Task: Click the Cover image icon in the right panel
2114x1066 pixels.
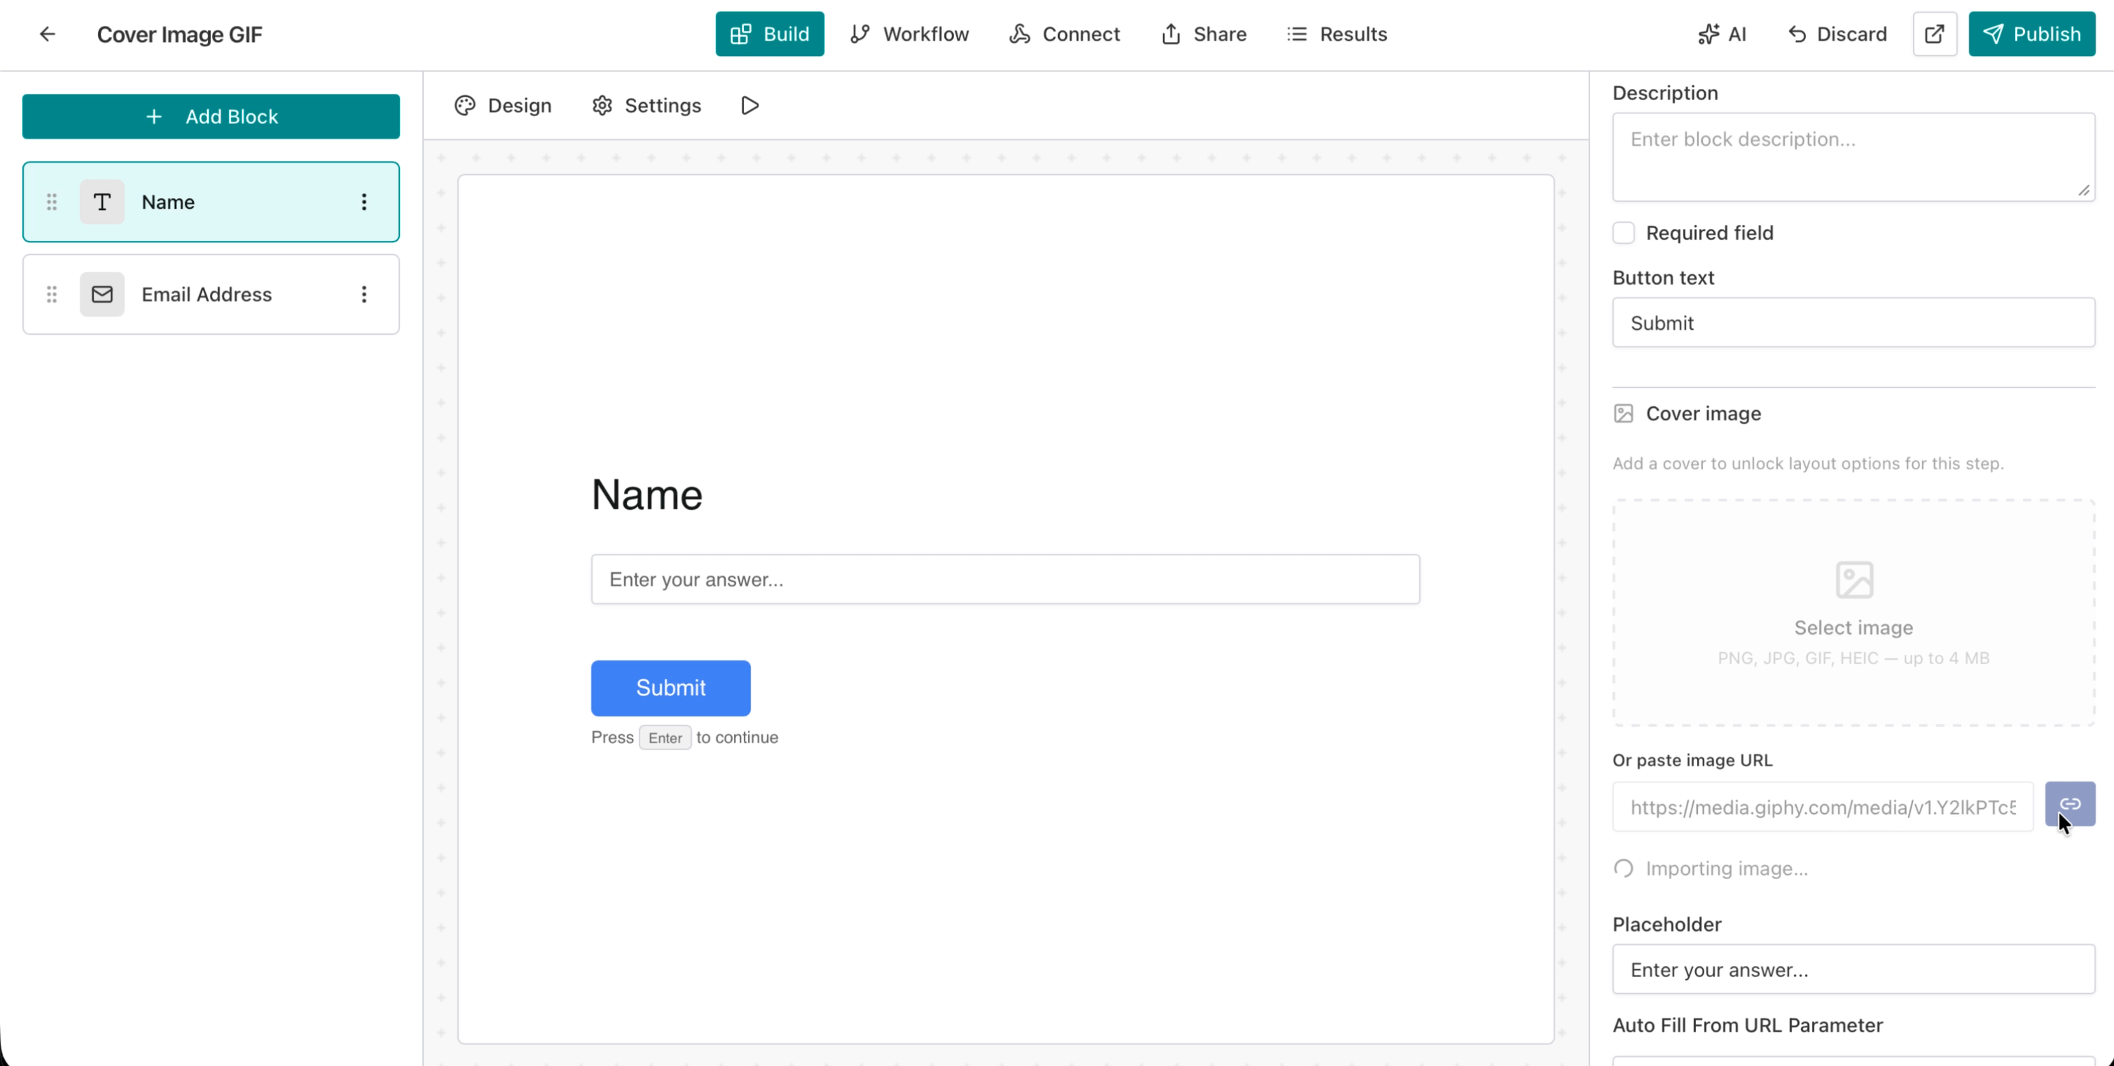Action: [1623, 414]
